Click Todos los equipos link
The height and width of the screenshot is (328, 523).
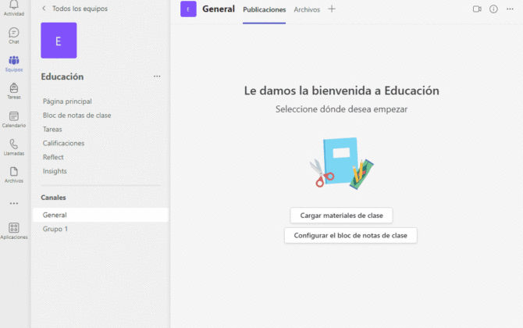pyautogui.click(x=80, y=9)
